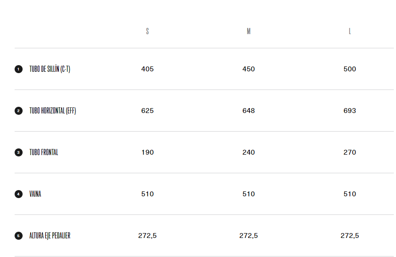Click the Vaina row label
Viewport: 396px width, 257px height.
[x=35, y=194]
